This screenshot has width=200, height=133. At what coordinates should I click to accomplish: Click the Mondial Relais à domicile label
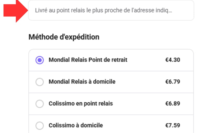click(82, 82)
